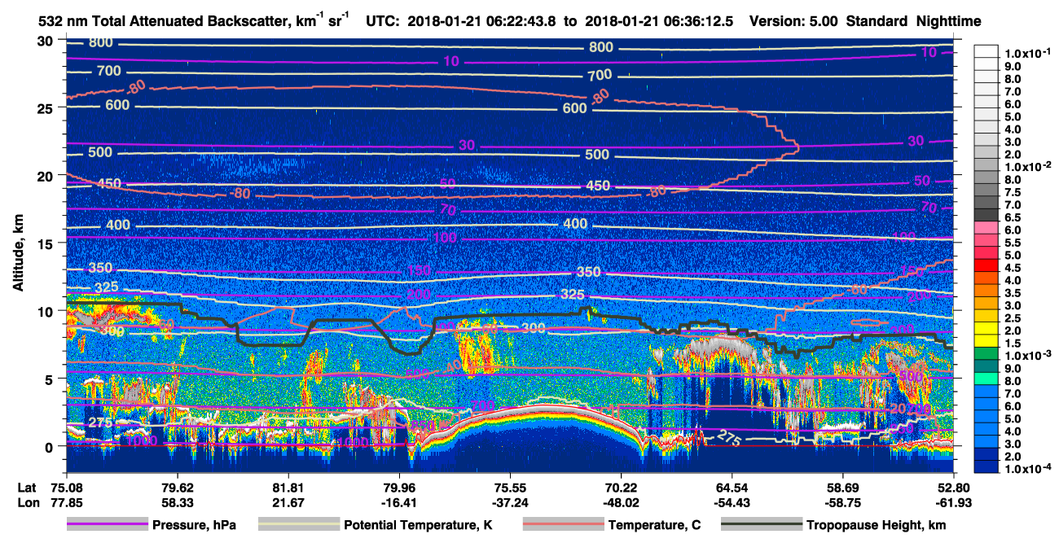Click the 'Temperature, C' legend label

(x=655, y=525)
